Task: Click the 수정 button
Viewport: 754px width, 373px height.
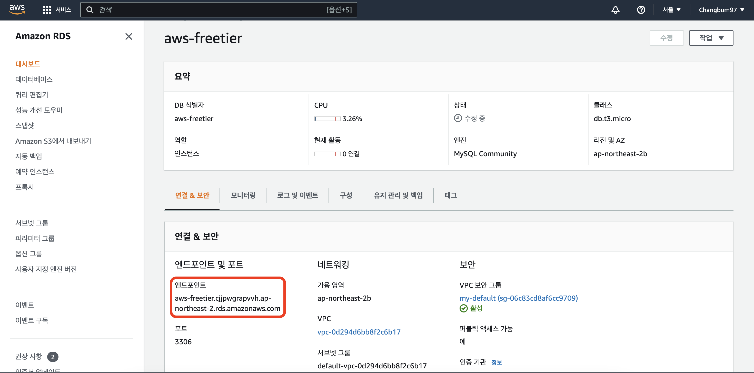Action: pos(667,38)
